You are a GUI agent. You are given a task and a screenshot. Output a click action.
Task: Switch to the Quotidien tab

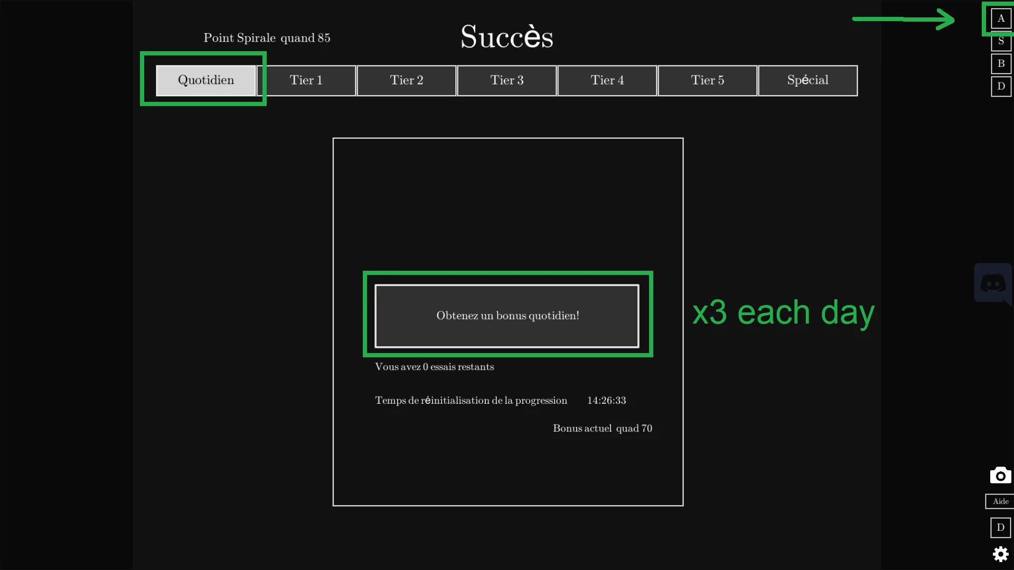pyautogui.click(x=206, y=80)
